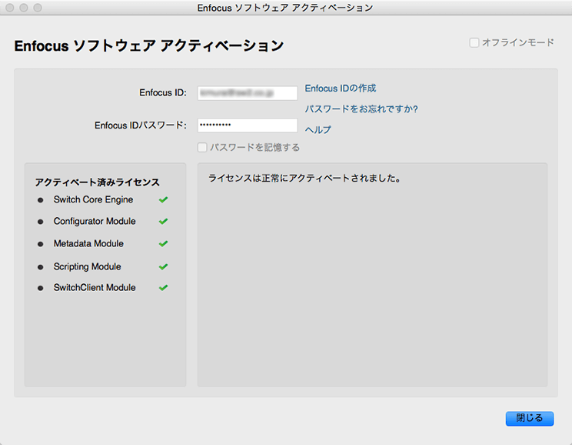Click the green checkmark next to Switch Core Engine

(x=164, y=199)
